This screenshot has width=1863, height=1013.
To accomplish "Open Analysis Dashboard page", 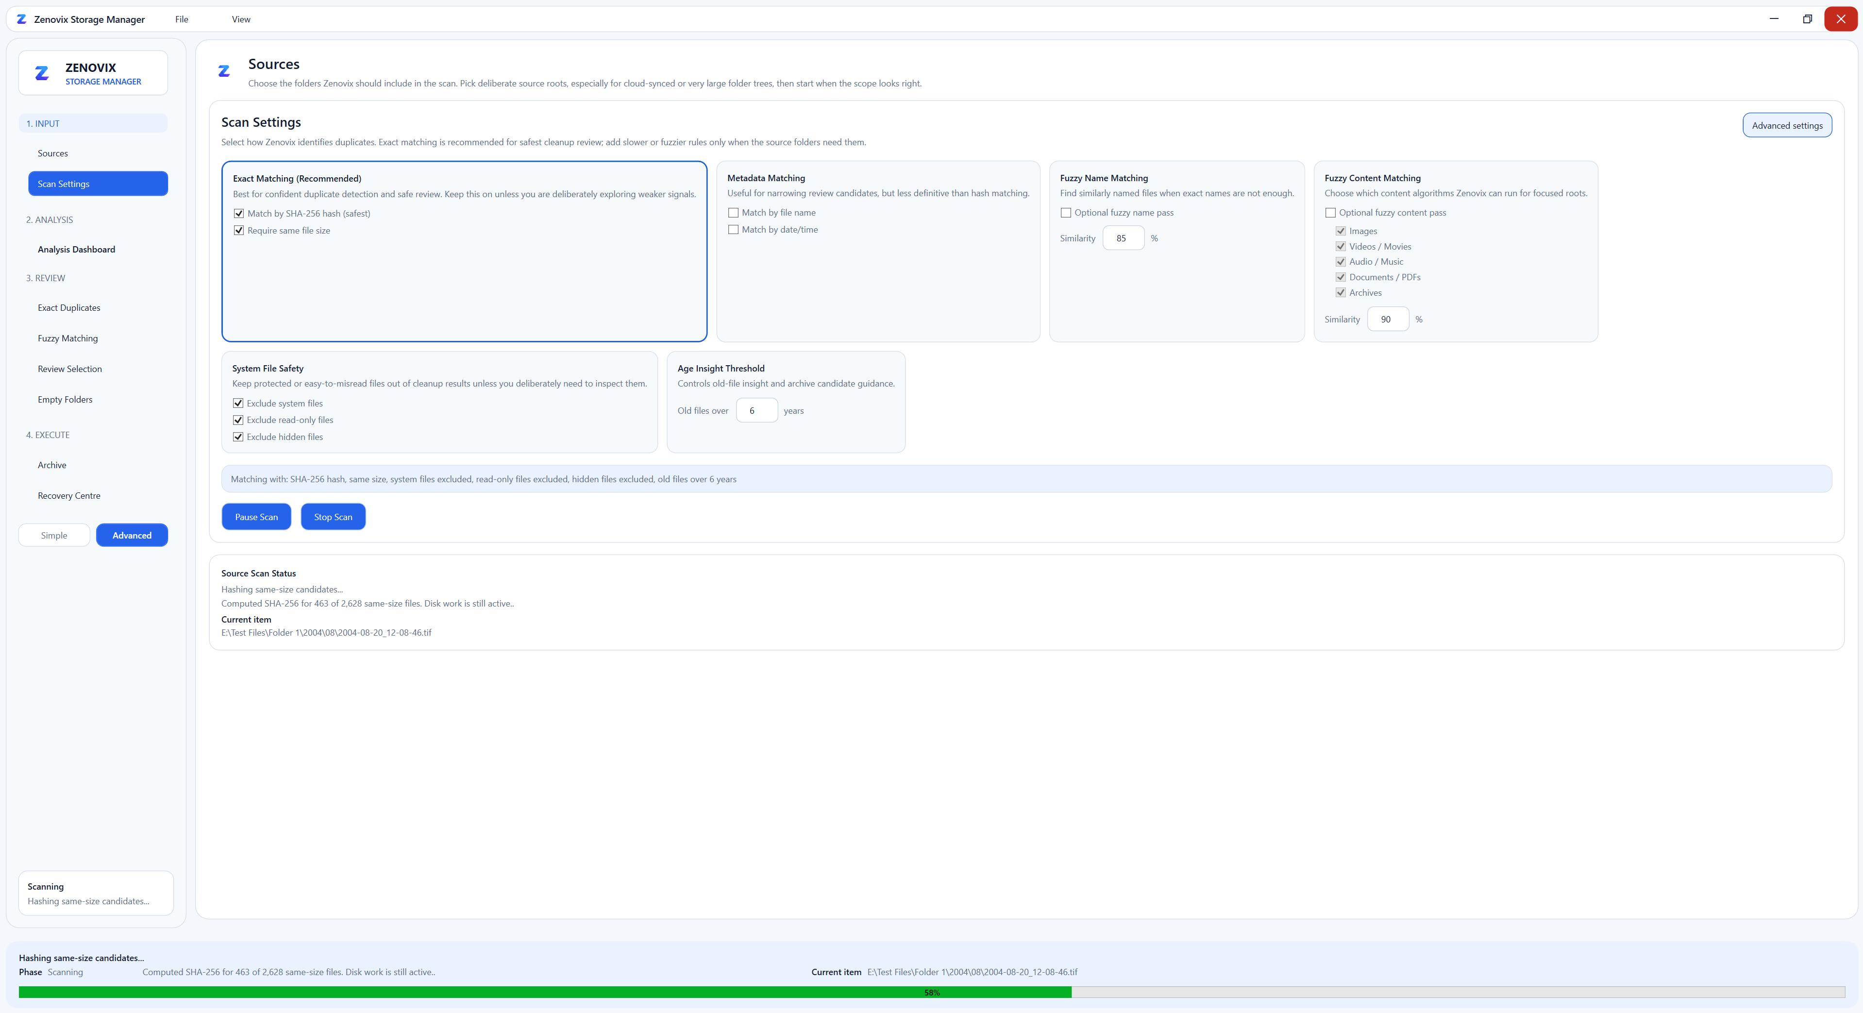I will click(98, 250).
